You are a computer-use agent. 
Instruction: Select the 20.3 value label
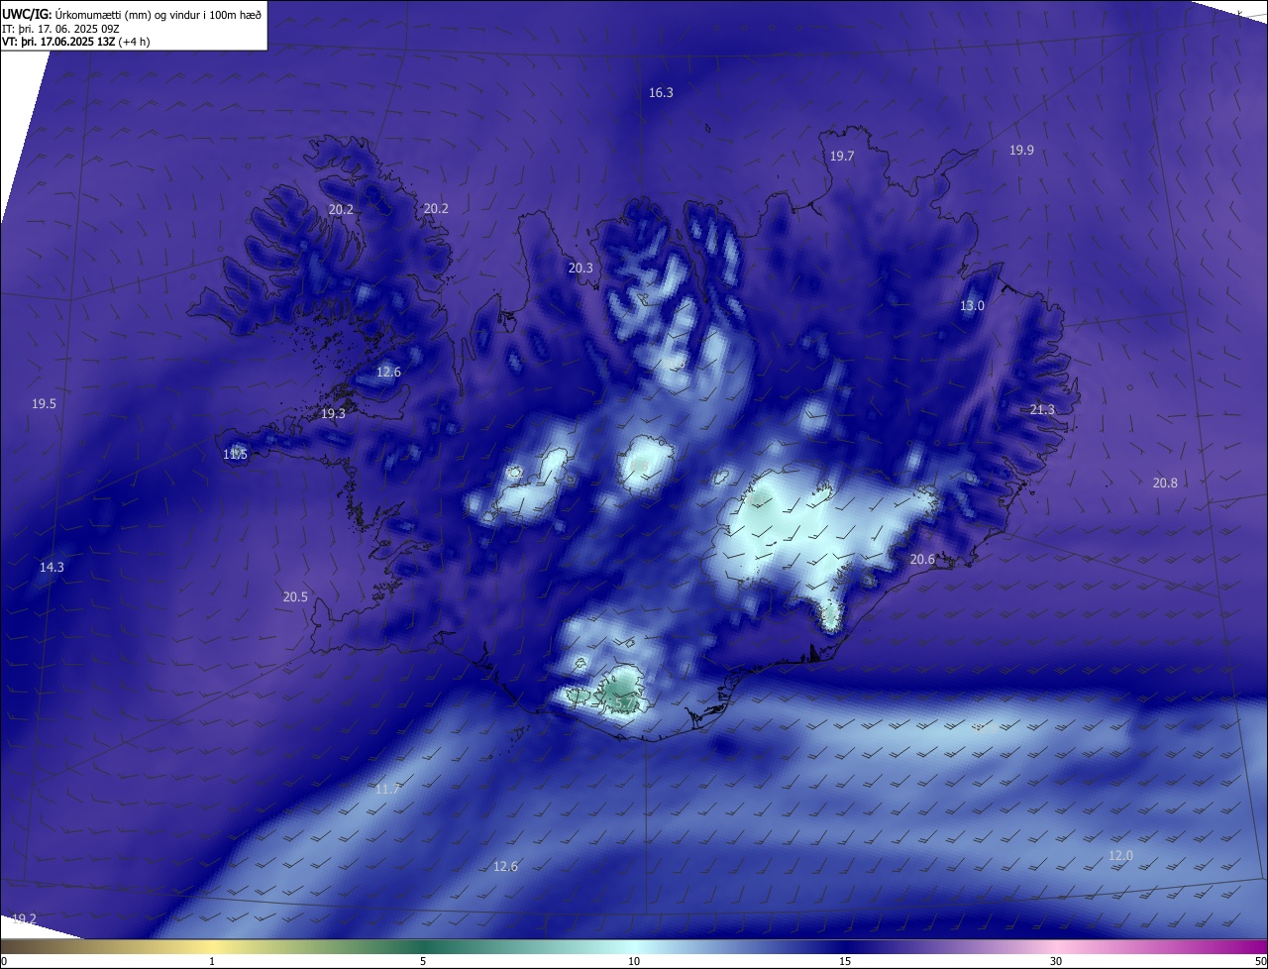tap(581, 268)
